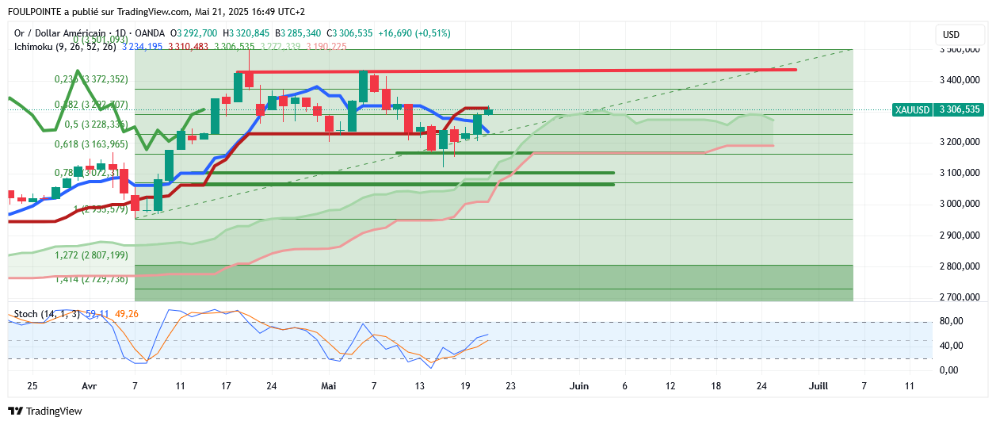Click the red Ichimoku value 3 310,483

[x=189, y=47]
